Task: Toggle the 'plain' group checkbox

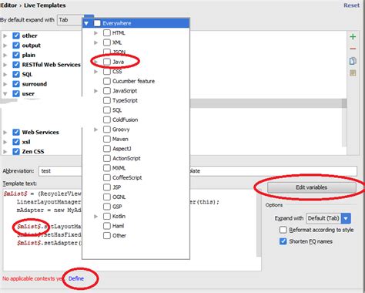Action: click(x=16, y=55)
